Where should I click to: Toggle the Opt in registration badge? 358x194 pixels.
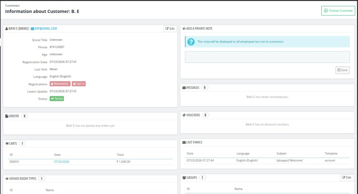pos(79,84)
